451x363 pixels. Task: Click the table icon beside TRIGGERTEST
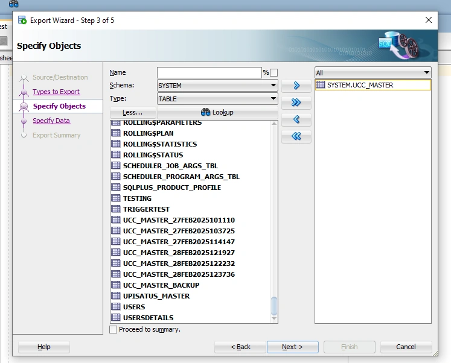(116, 209)
